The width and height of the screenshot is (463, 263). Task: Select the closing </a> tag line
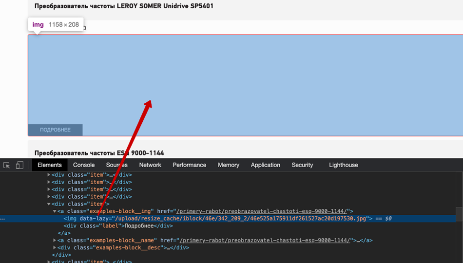pyautogui.click(x=64, y=233)
